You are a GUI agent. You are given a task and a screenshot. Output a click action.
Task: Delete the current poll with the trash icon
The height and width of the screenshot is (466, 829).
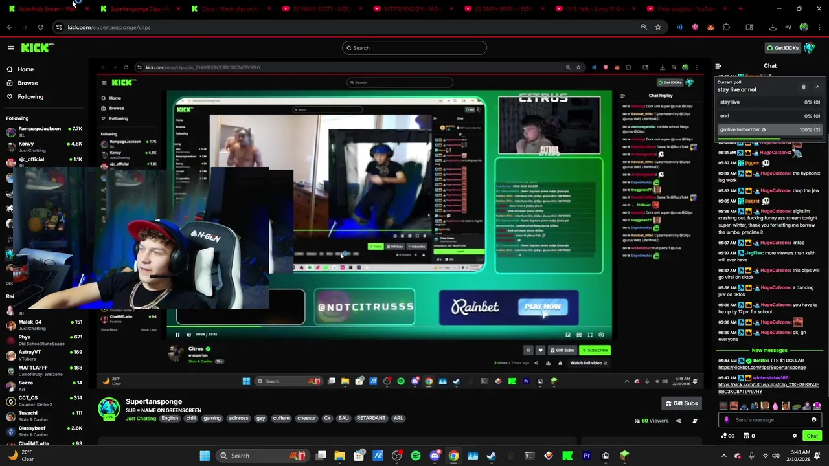[804, 87]
